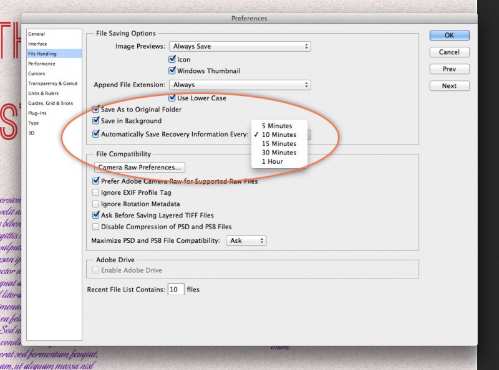The image size is (499, 370).
Task: Click the Cancel button
Action: coord(449,52)
